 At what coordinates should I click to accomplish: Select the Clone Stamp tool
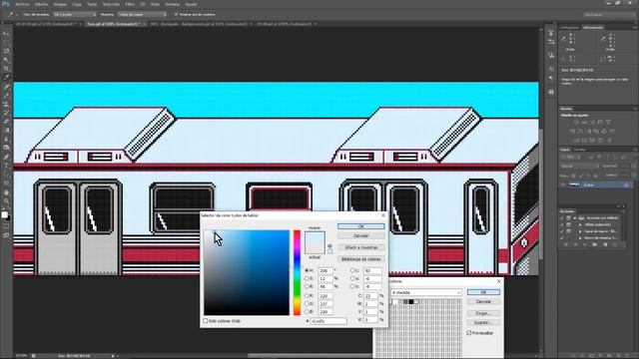[x=6, y=104]
